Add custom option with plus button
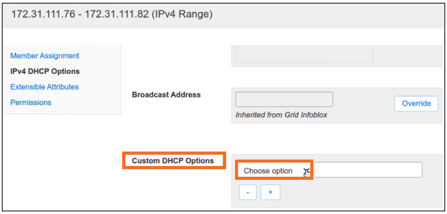This screenshot has width=447, height=214. (270, 193)
